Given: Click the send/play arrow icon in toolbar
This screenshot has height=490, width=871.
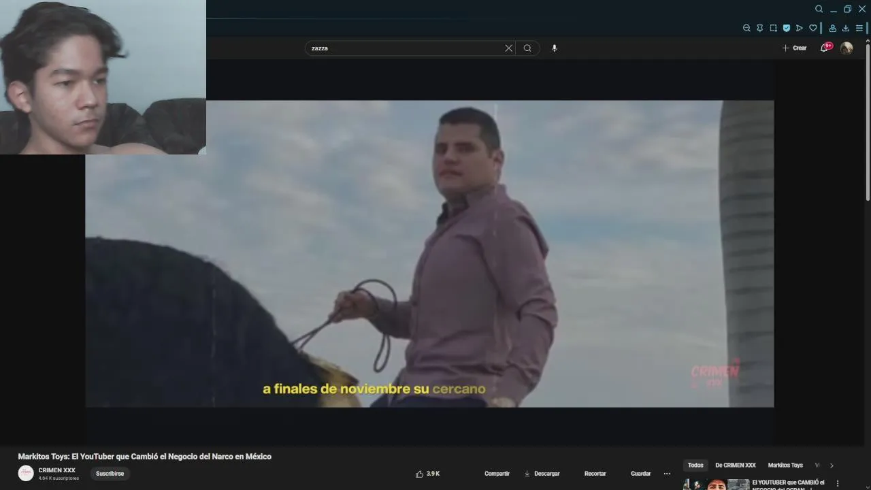Looking at the screenshot, I should click(800, 28).
